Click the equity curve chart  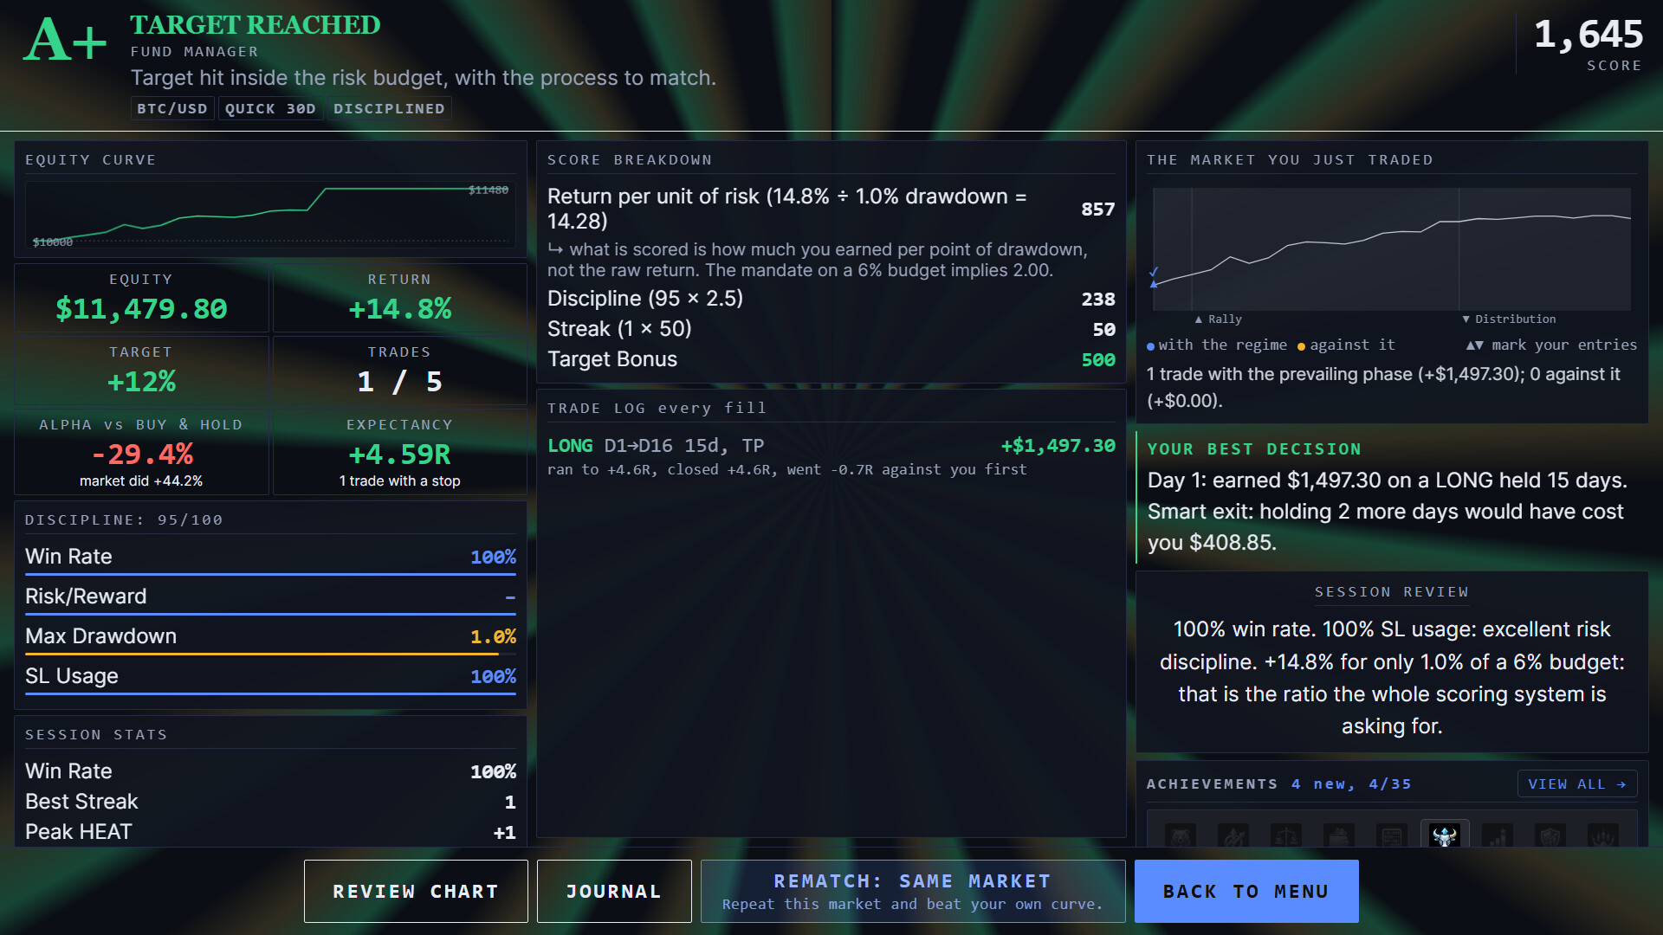[270, 215]
